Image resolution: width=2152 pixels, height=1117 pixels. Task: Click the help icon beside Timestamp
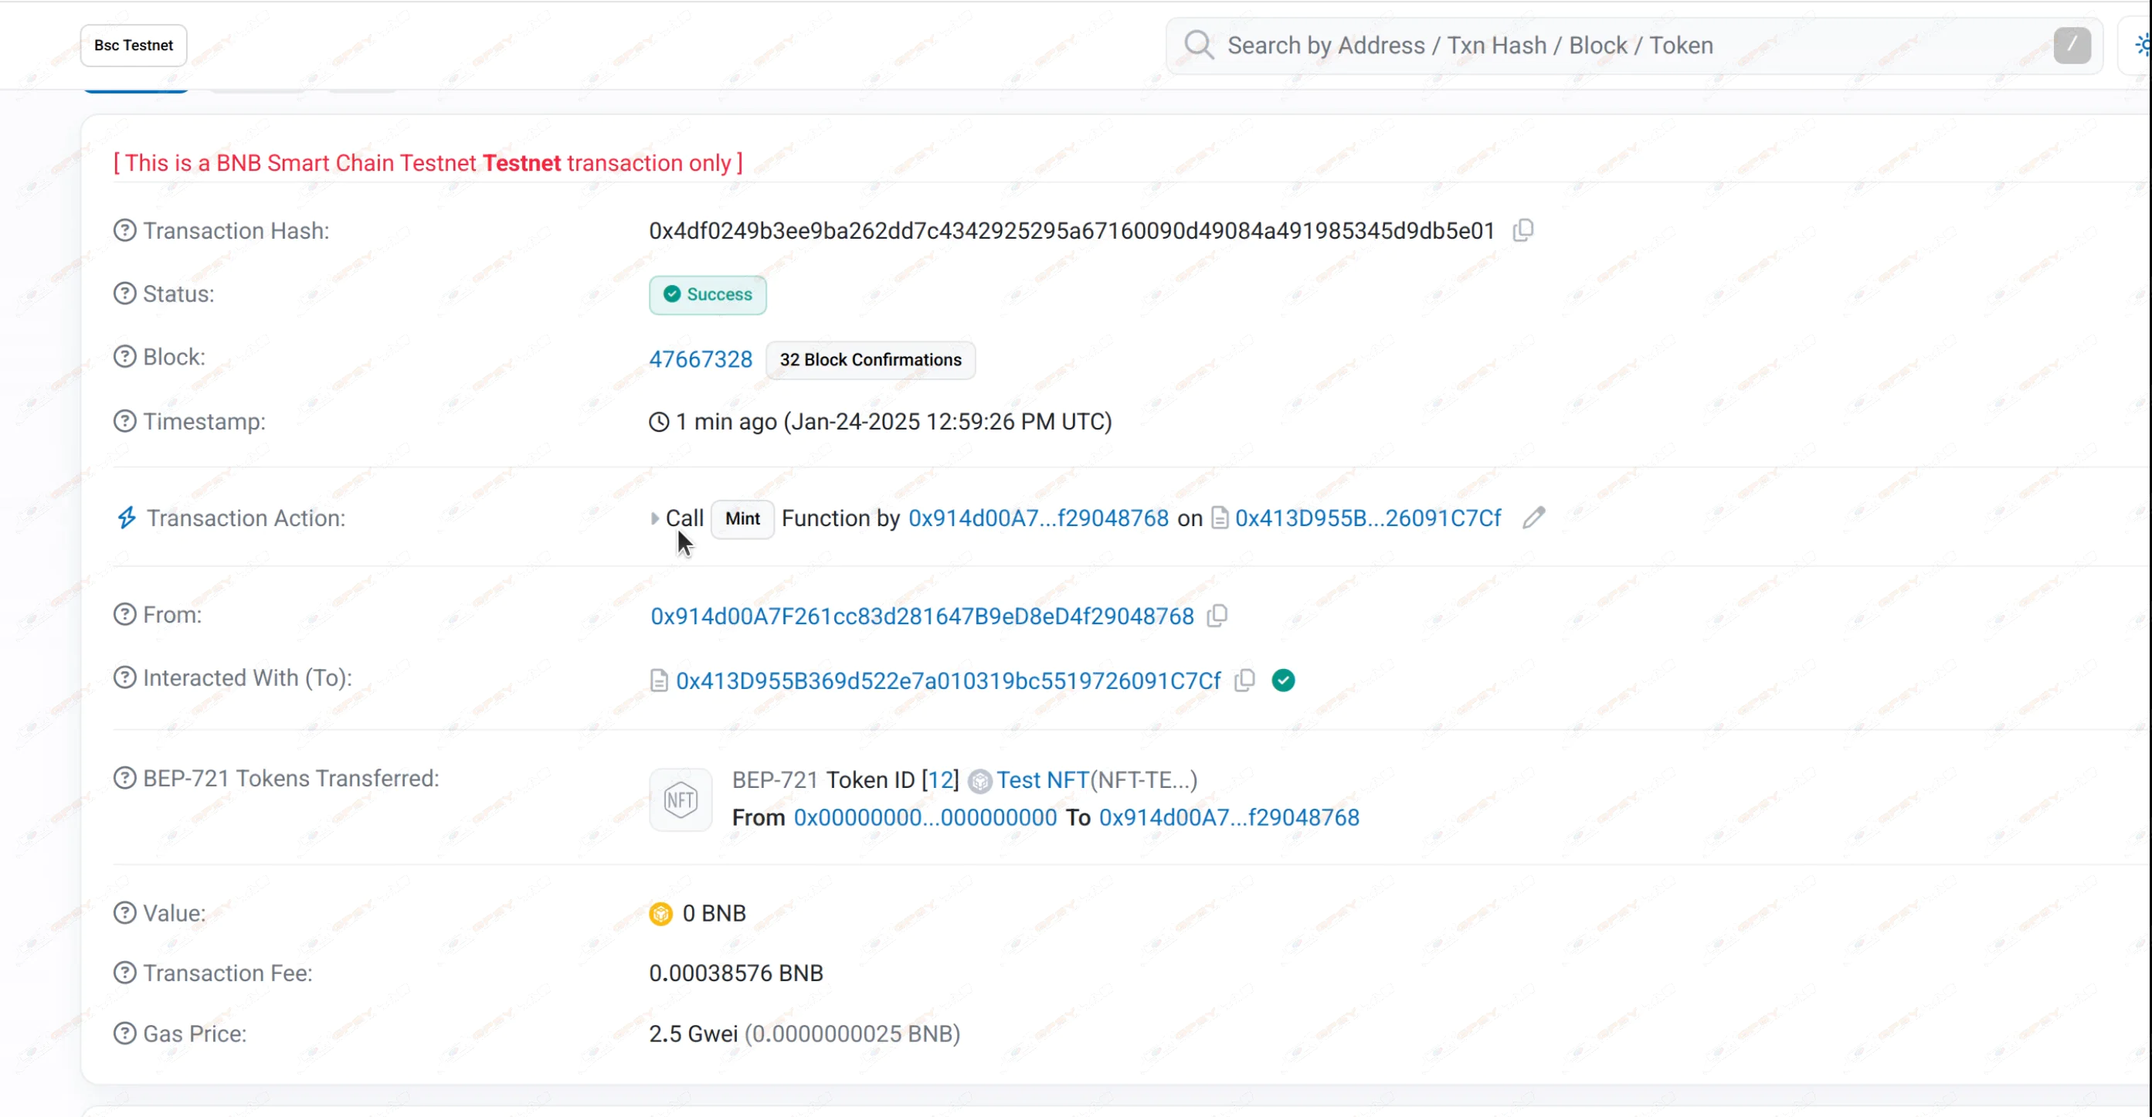(x=124, y=421)
